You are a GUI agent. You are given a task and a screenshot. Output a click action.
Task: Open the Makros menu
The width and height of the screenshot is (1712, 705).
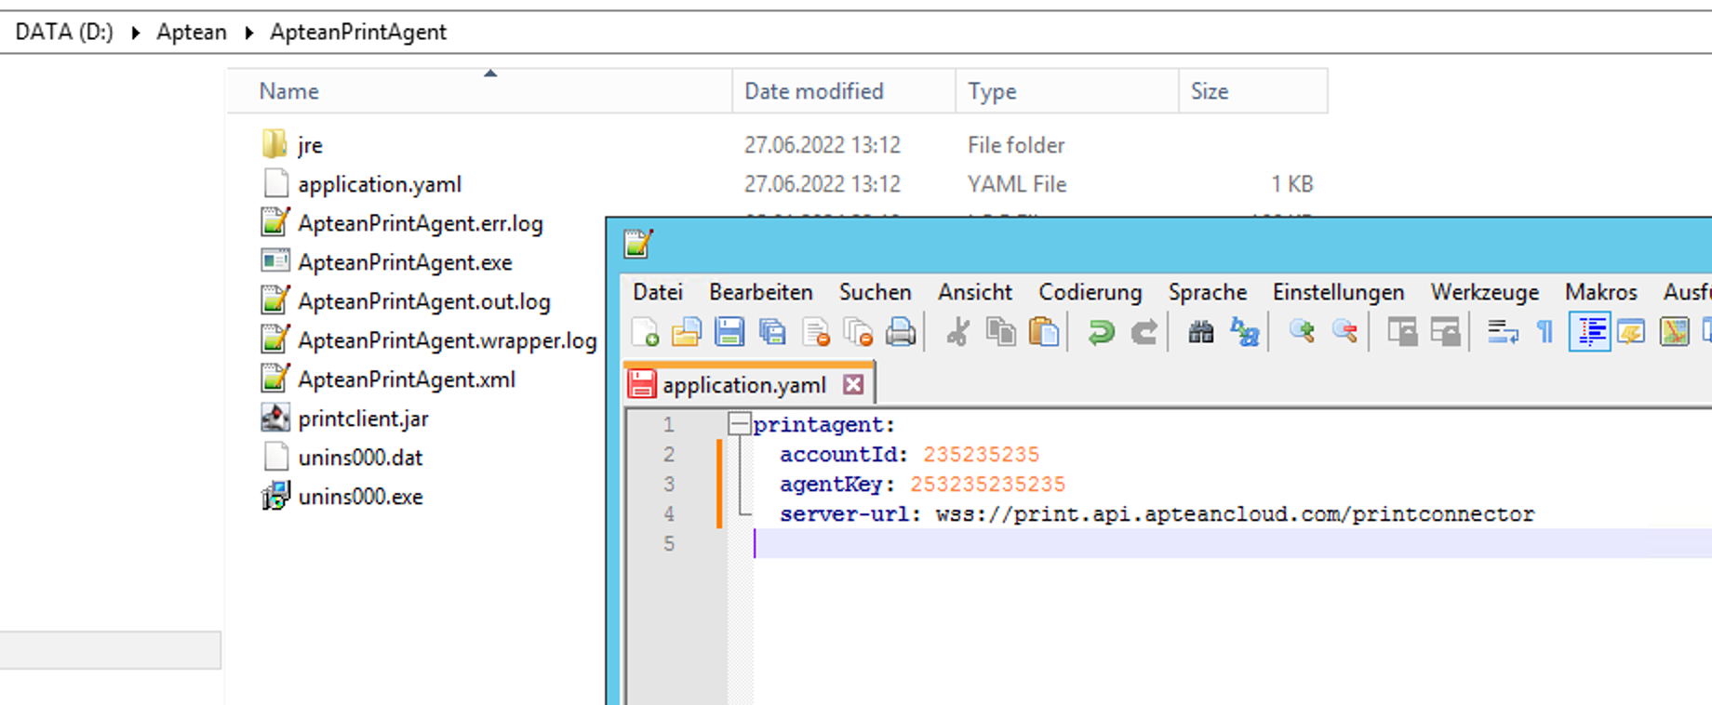pyautogui.click(x=1600, y=292)
